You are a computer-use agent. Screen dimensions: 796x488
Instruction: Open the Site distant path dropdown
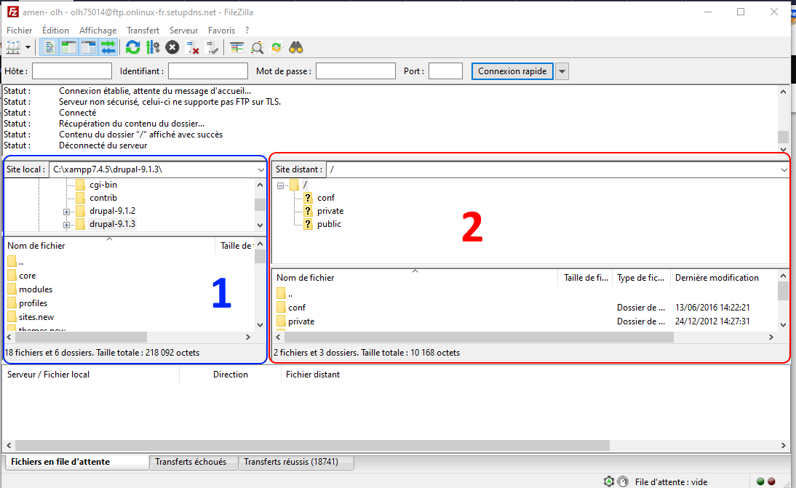(x=783, y=169)
